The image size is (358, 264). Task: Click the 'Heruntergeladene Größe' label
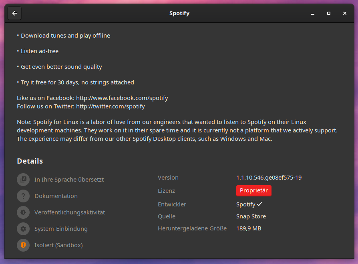(x=192, y=228)
